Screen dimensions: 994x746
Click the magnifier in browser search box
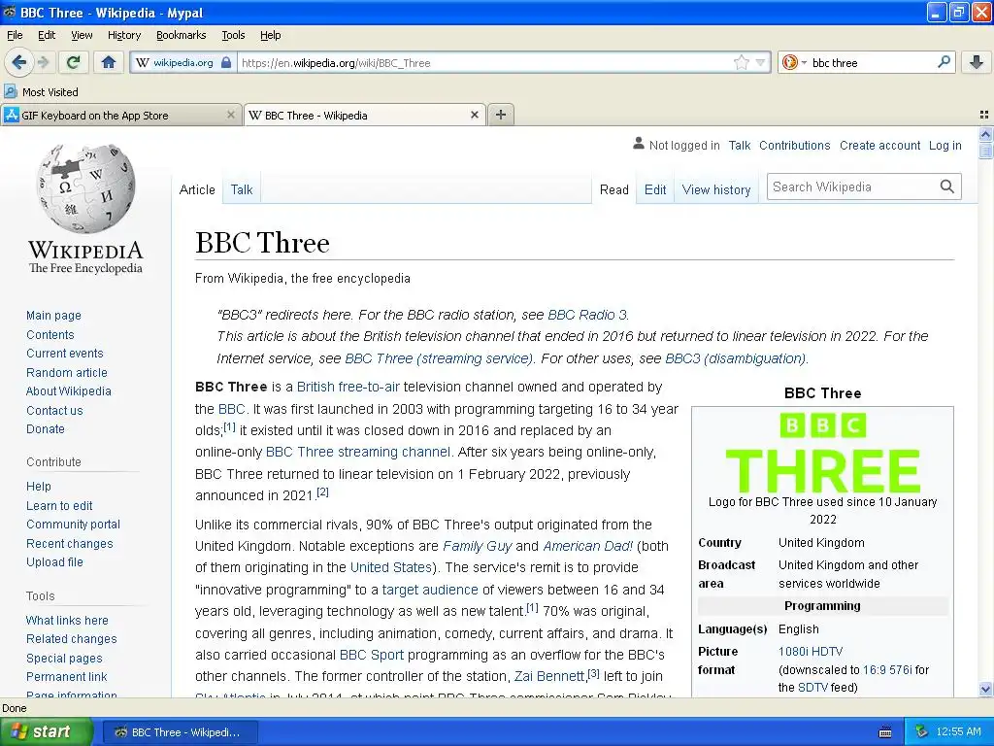(x=944, y=61)
